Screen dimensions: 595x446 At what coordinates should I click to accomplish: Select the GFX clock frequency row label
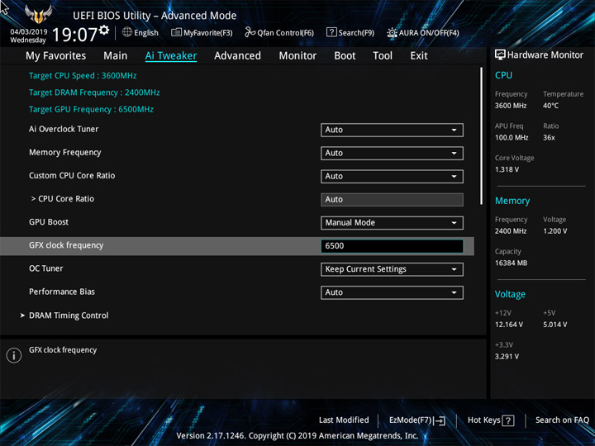(66, 245)
